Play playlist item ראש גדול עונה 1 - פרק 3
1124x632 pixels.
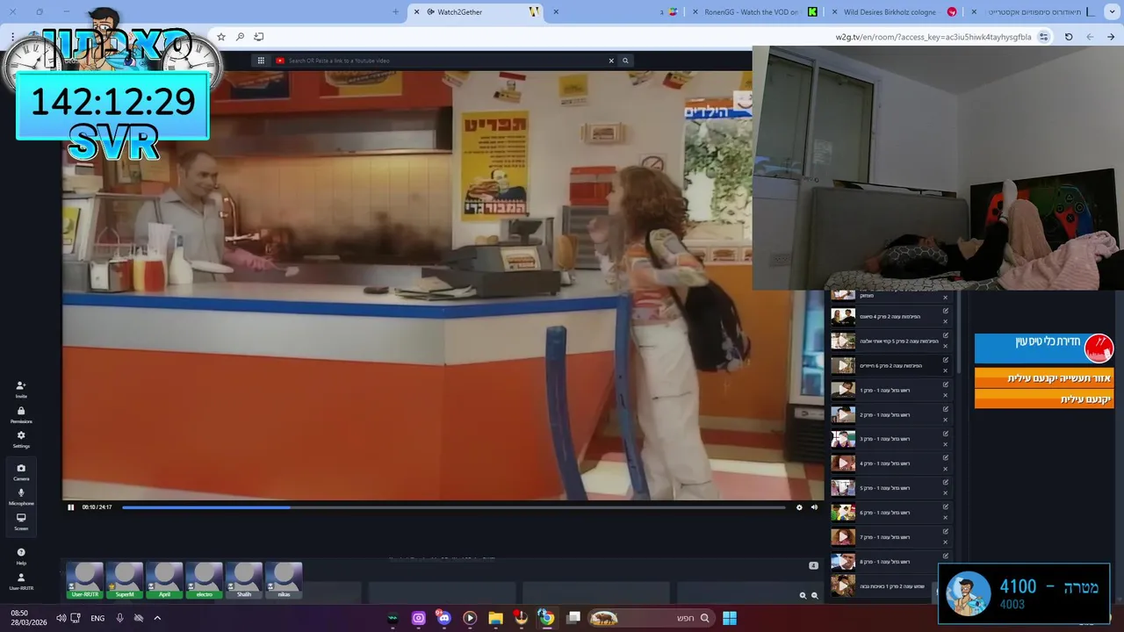click(843, 439)
